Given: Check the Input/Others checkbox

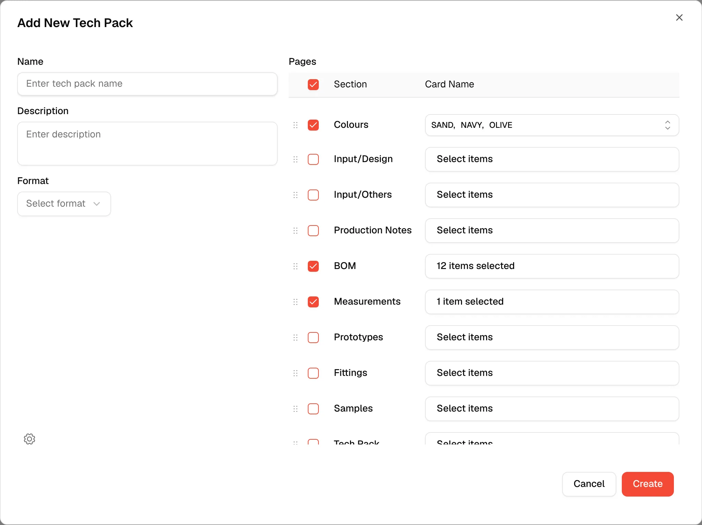Looking at the screenshot, I should click(313, 195).
